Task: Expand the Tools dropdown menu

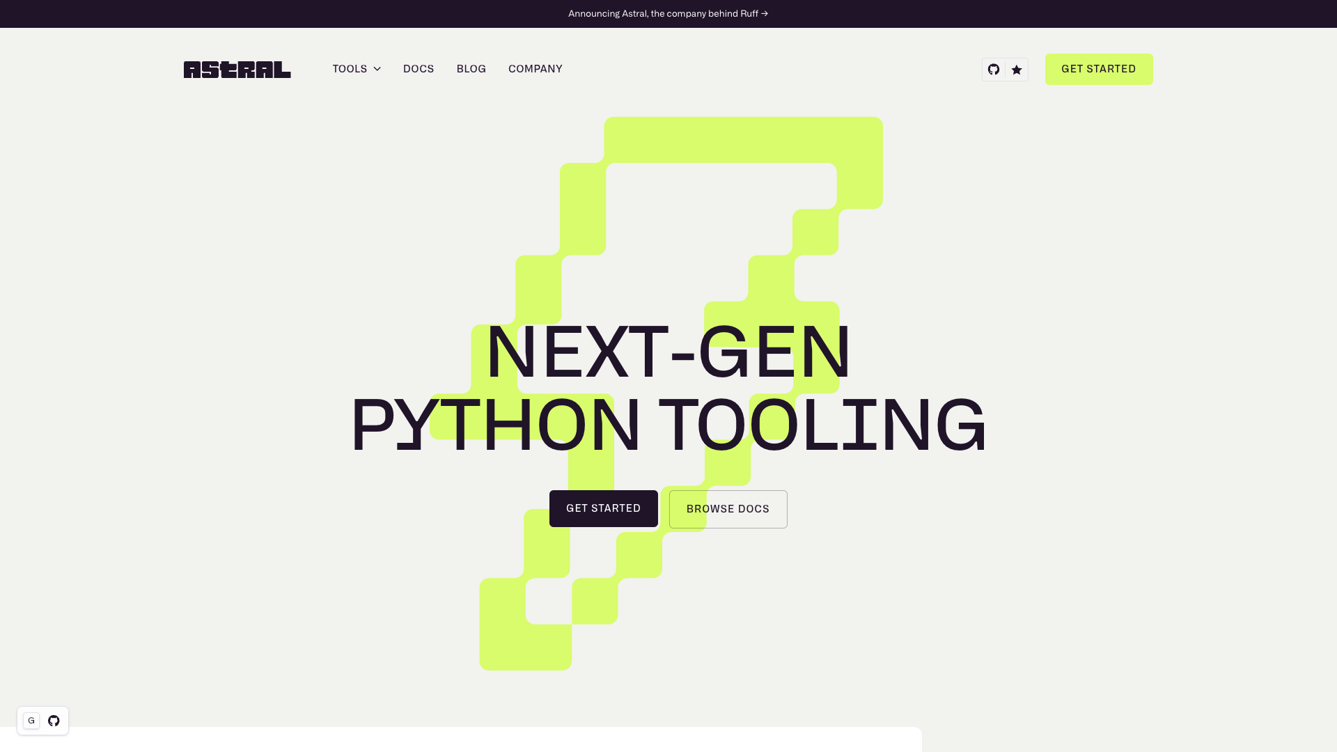Action: pyautogui.click(x=357, y=69)
